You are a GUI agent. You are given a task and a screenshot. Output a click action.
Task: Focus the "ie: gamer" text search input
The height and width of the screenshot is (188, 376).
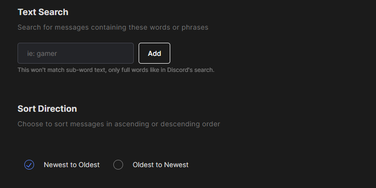coord(75,53)
